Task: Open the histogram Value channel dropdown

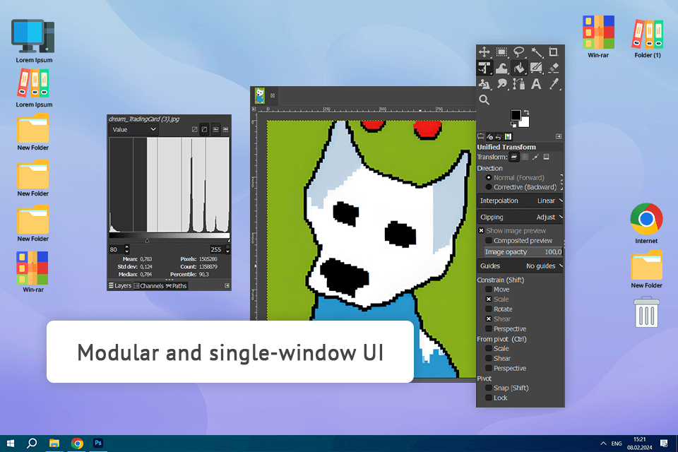Action: coord(133,129)
